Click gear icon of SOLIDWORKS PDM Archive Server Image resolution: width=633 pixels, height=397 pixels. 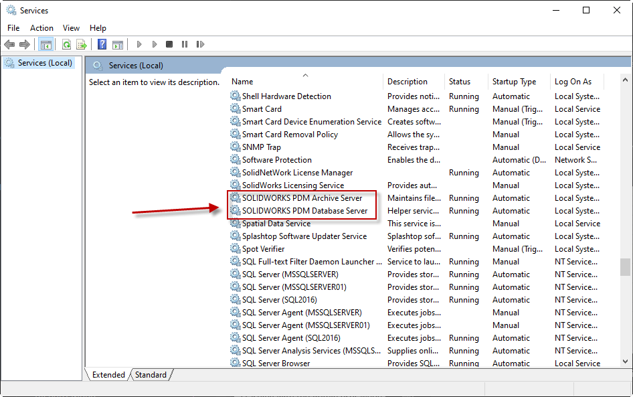click(x=236, y=198)
